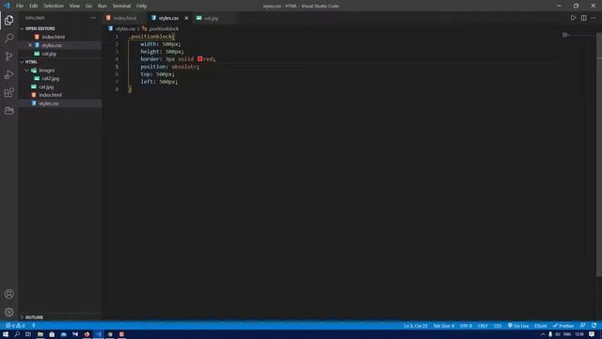The width and height of the screenshot is (602, 339).
Task: Select index.html in HTML folder tree
Action: (50, 95)
